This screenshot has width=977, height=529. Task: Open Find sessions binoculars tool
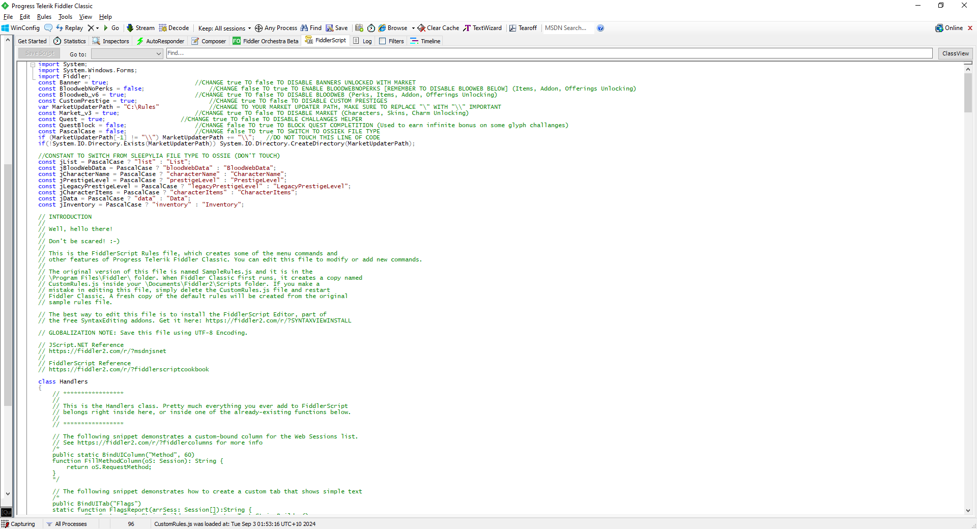pyautogui.click(x=311, y=28)
